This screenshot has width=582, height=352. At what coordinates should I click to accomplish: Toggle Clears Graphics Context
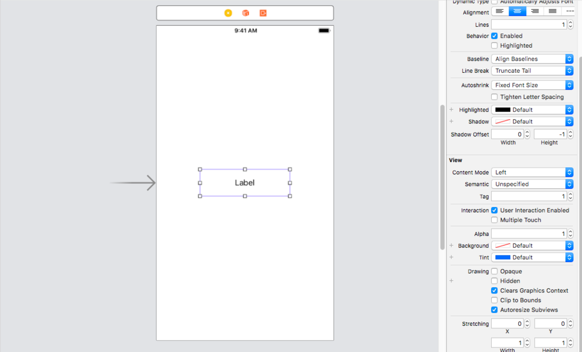coord(494,291)
